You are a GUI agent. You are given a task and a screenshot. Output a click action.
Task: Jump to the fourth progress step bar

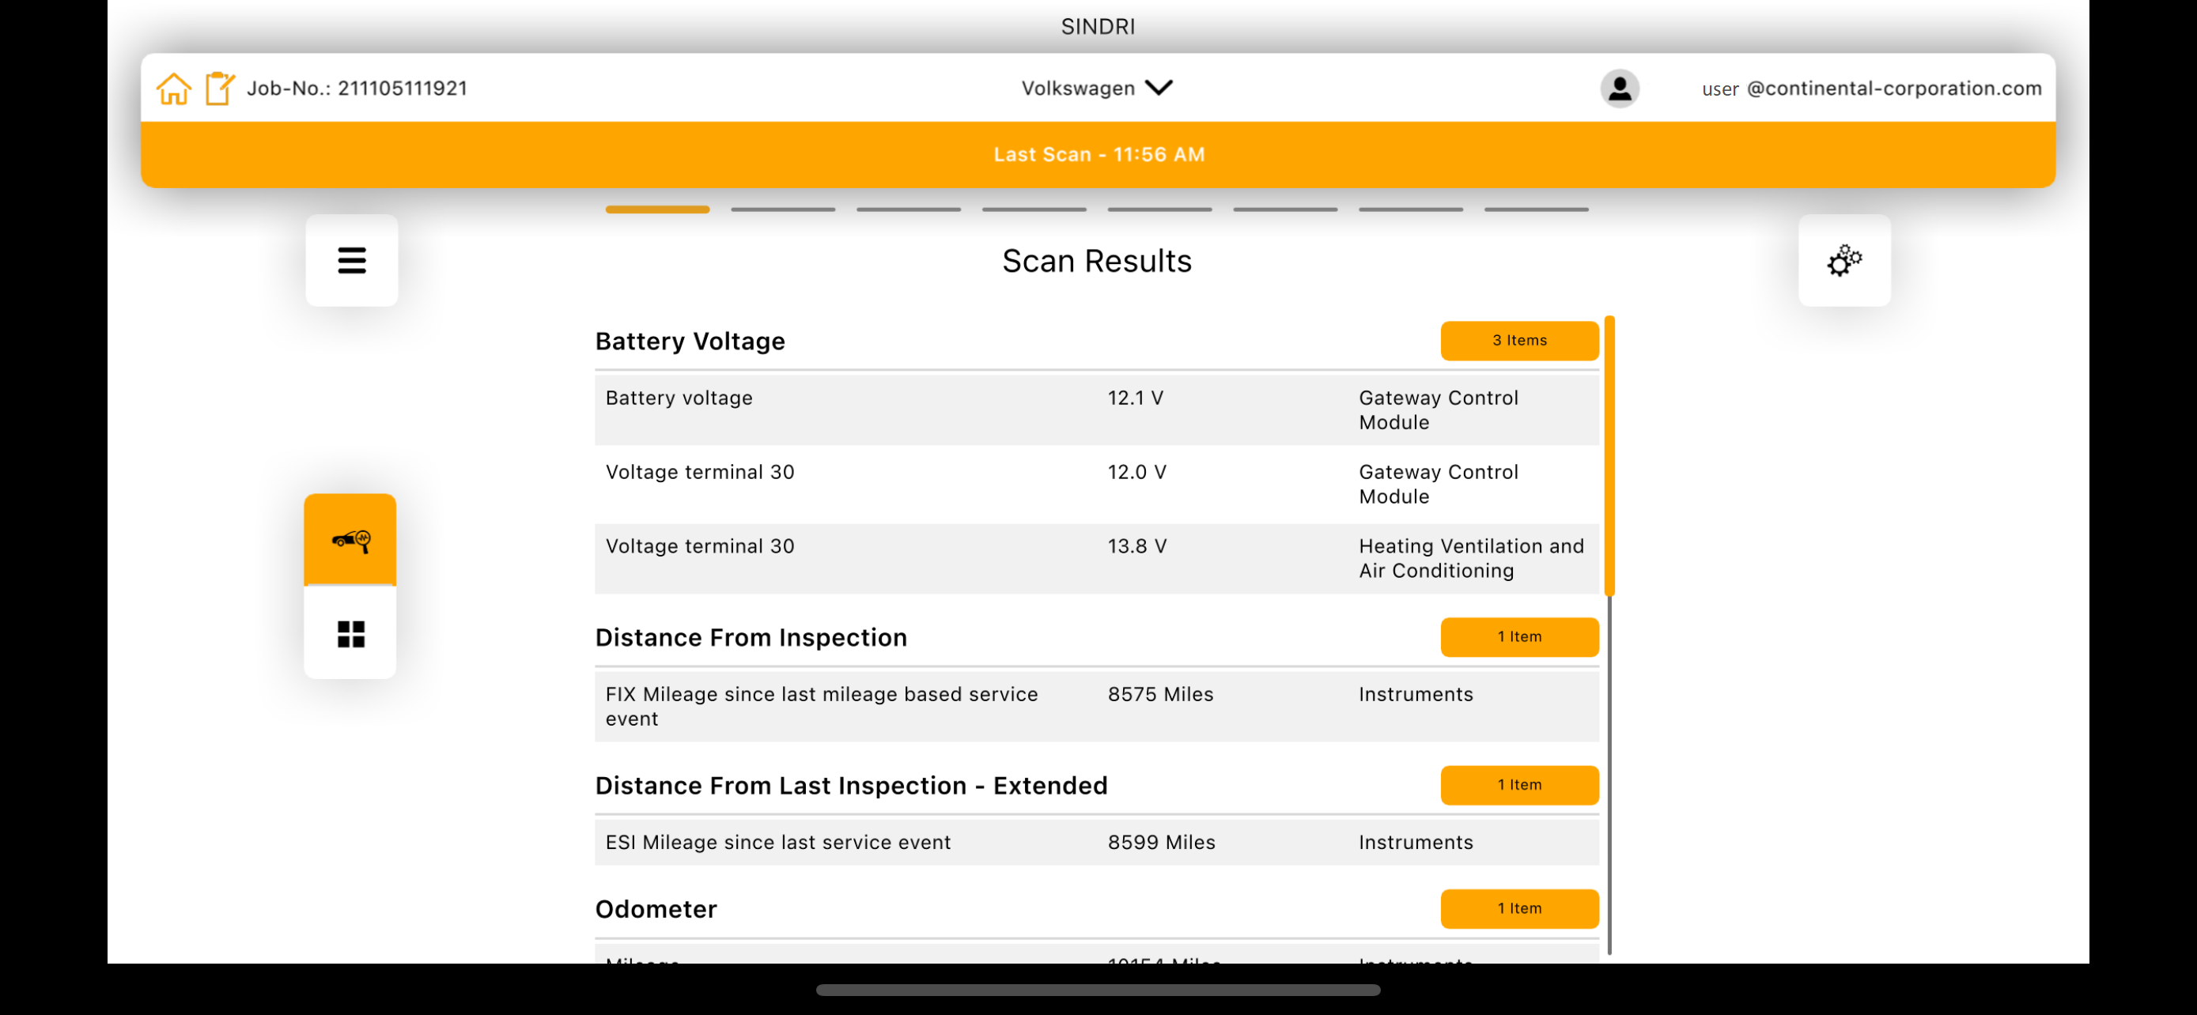pyautogui.click(x=1034, y=209)
